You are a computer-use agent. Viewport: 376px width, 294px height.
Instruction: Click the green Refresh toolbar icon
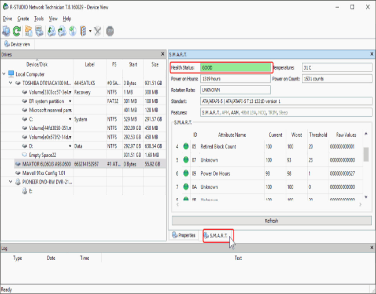[17, 31]
